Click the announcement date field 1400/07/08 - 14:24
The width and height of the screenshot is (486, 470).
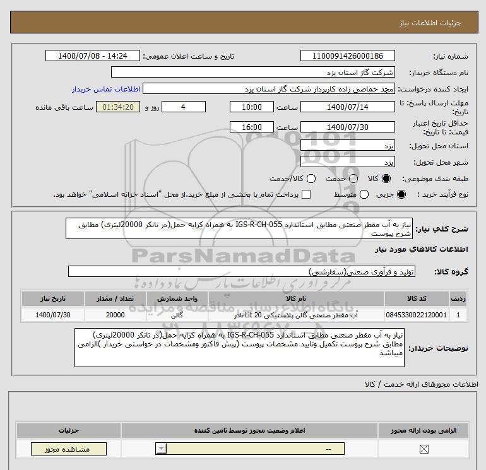tap(92, 56)
